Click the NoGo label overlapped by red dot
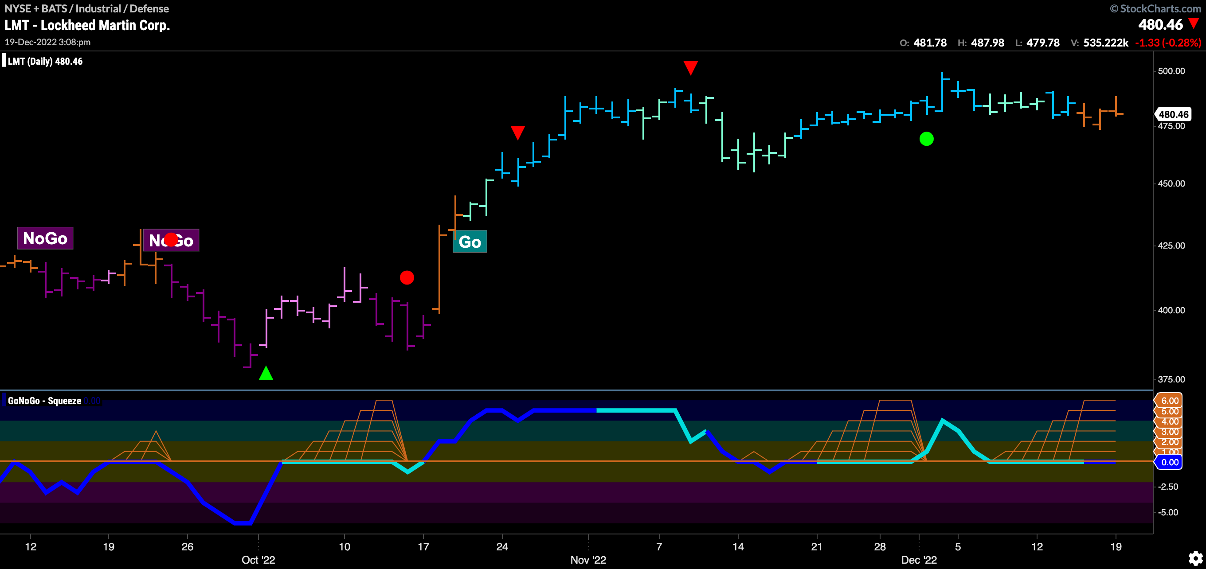This screenshot has width=1206, height=569. 171,240
